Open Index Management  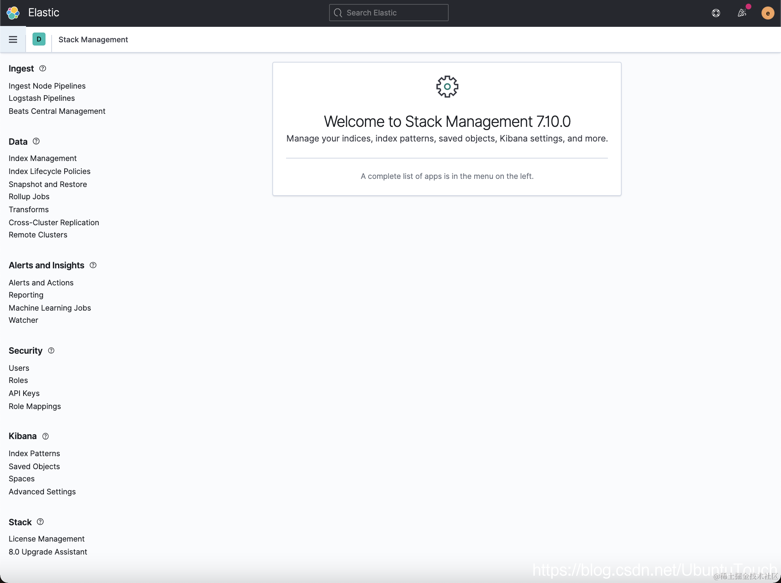[x=43, y=158]
